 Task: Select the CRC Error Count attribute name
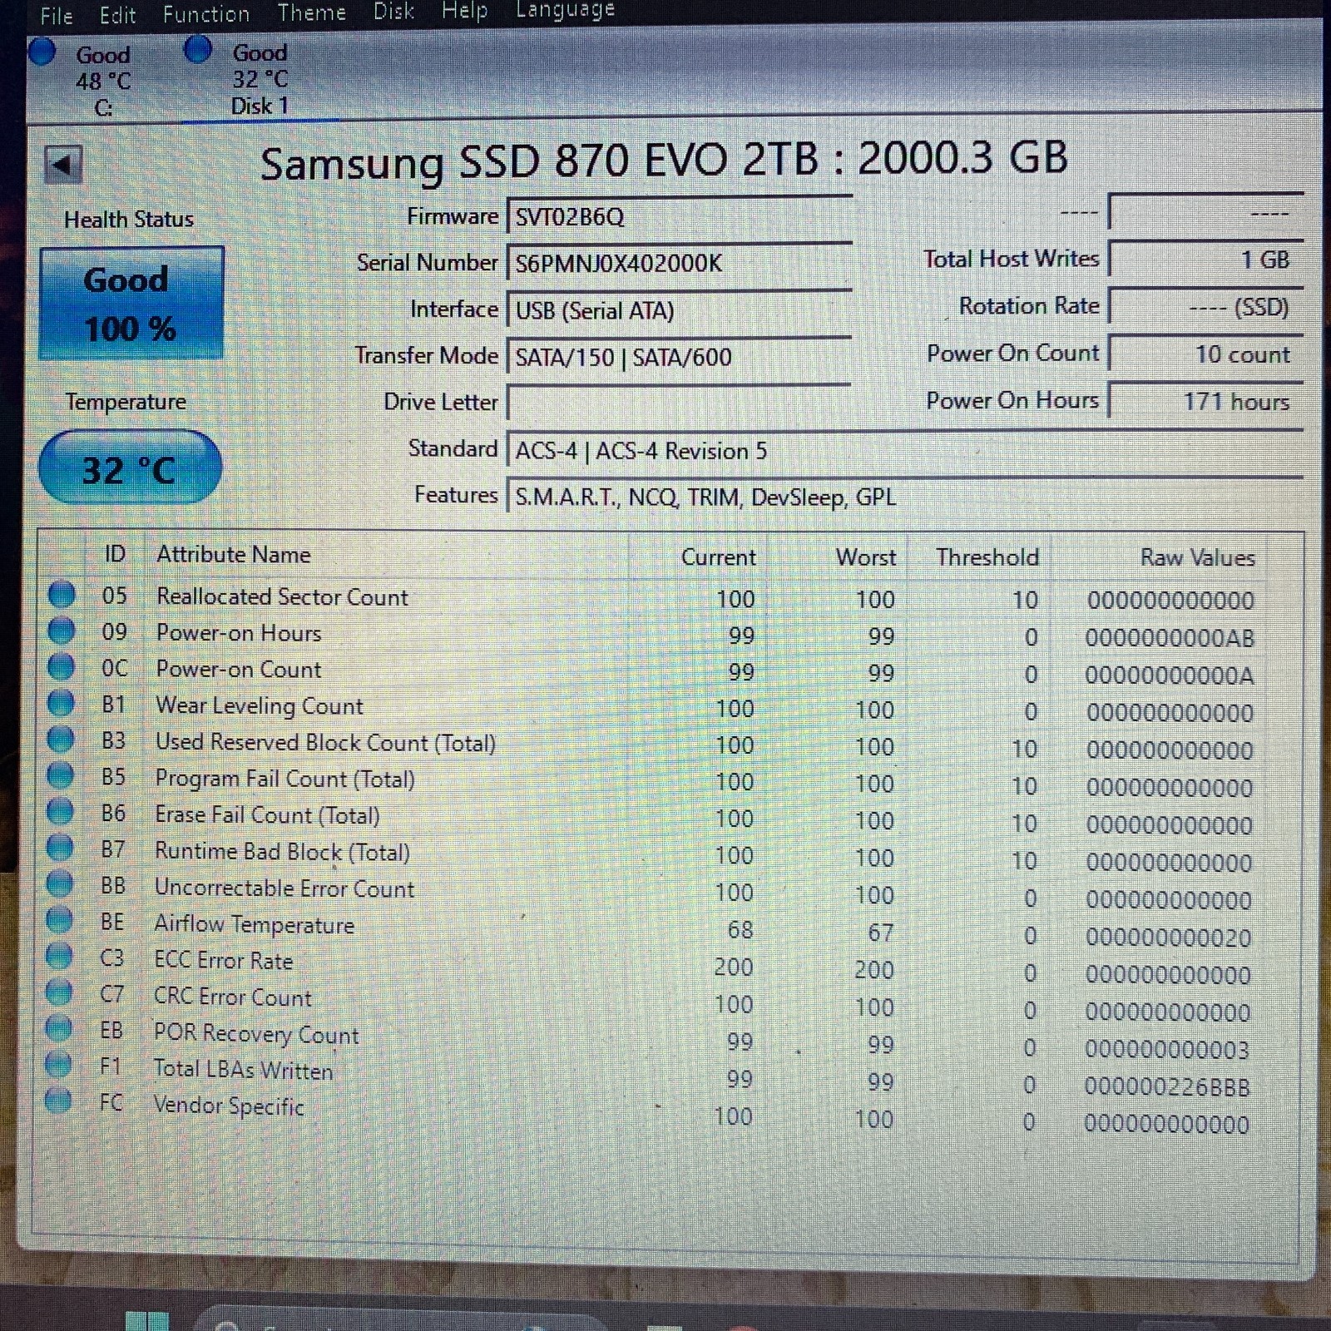(232, 997)
